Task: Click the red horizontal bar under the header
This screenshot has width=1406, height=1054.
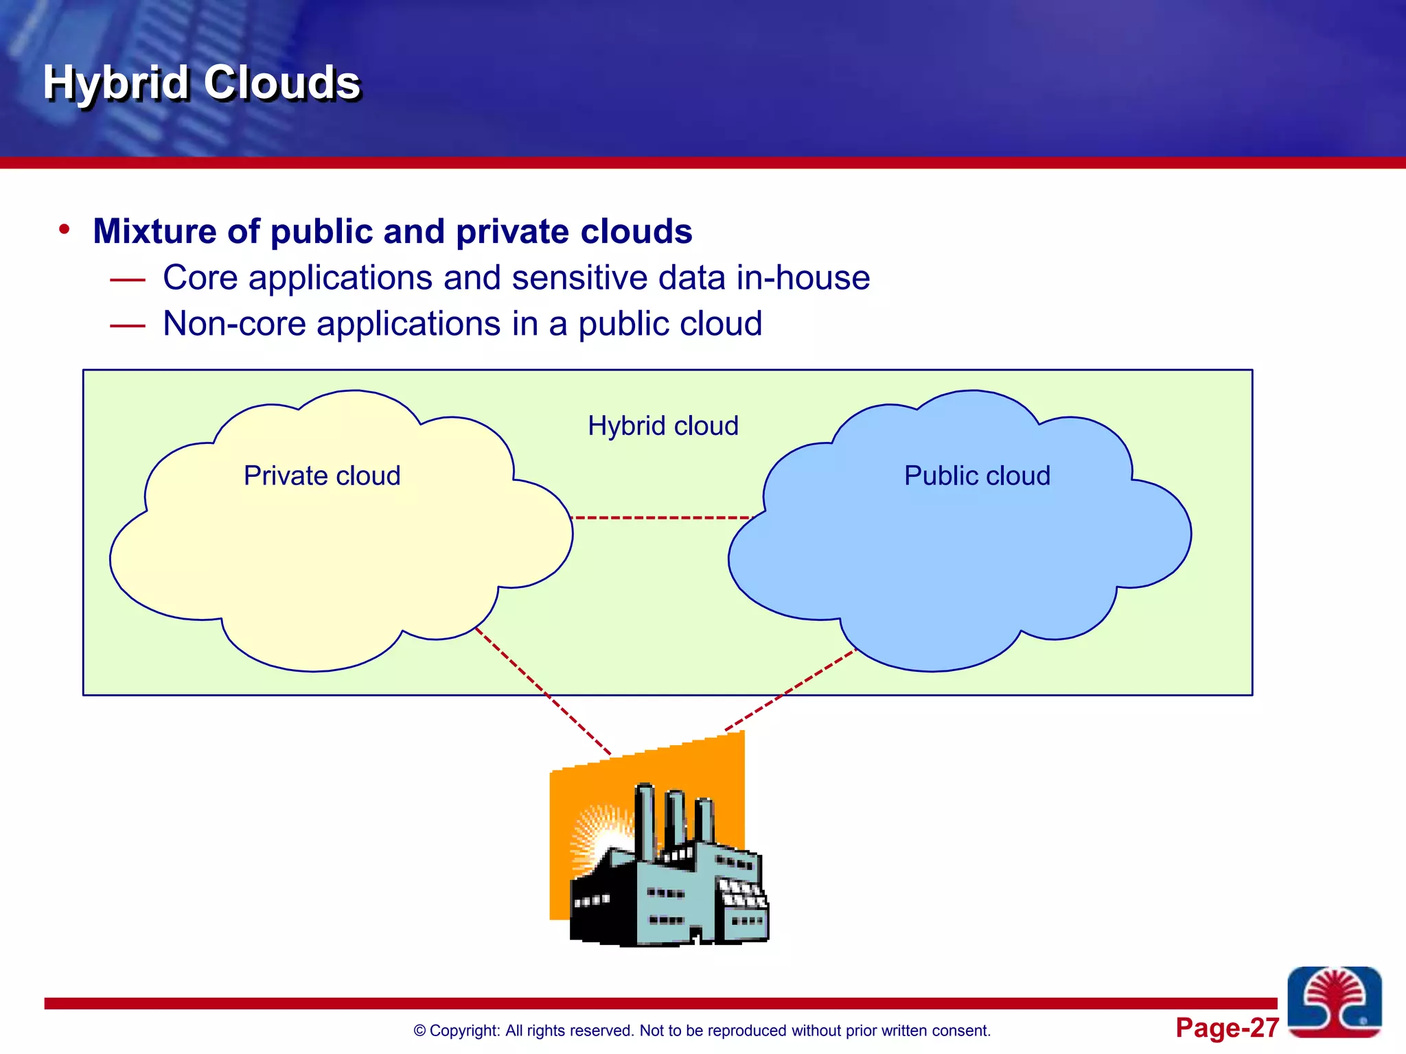Action: pyautogui.click(x=703, y=163)
